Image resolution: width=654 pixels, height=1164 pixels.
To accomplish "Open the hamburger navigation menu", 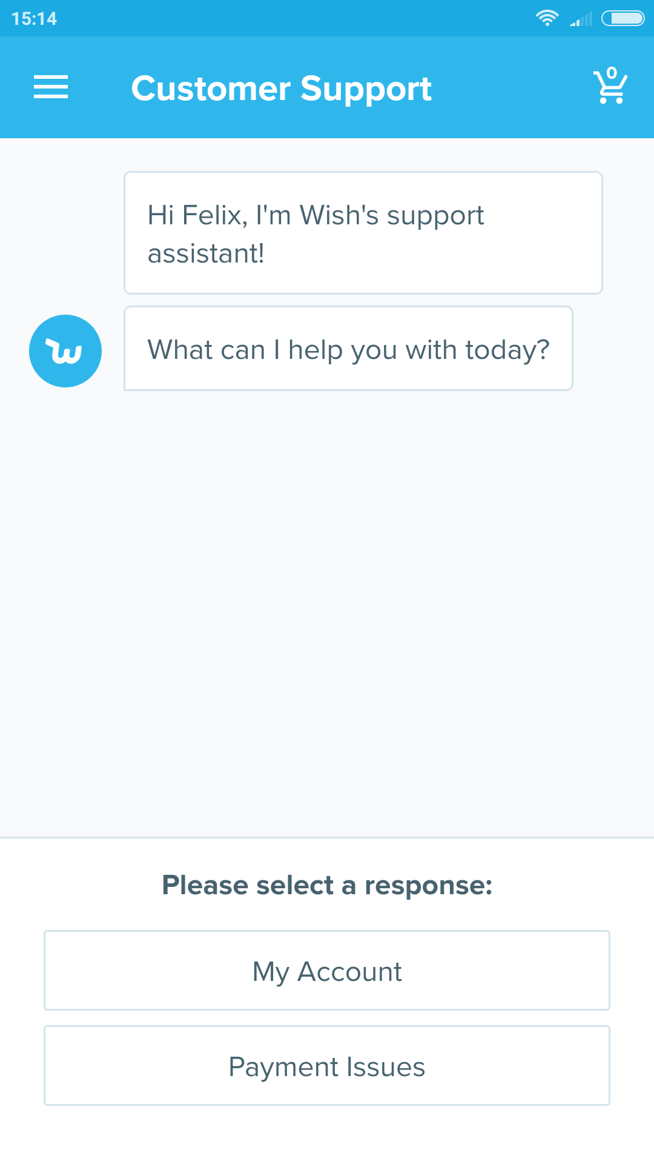I will pos(51,87).
